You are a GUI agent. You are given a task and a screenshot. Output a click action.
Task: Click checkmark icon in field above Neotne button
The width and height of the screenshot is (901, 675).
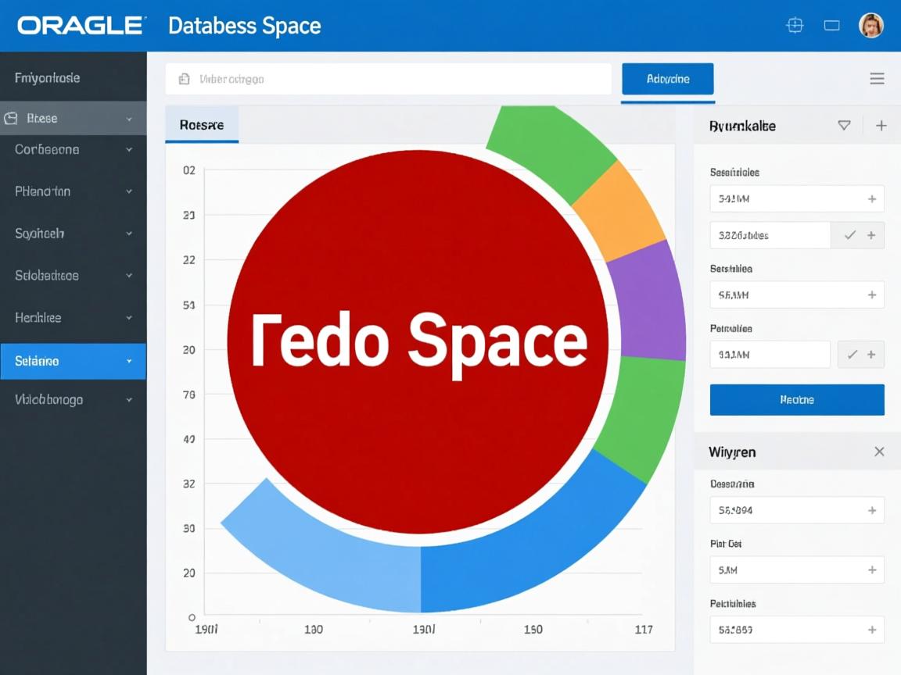(x=852, y=355)
